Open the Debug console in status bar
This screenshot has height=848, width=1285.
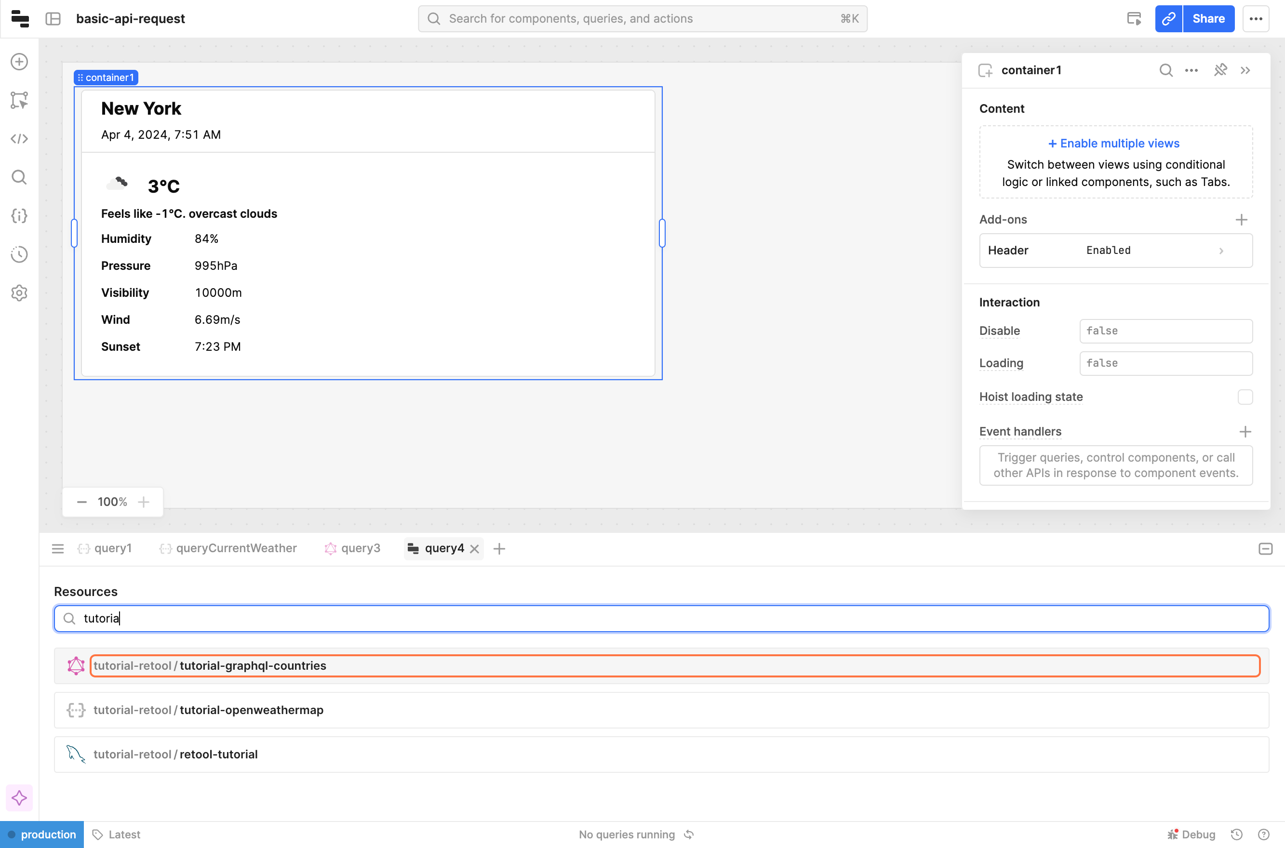[1191, 835]
